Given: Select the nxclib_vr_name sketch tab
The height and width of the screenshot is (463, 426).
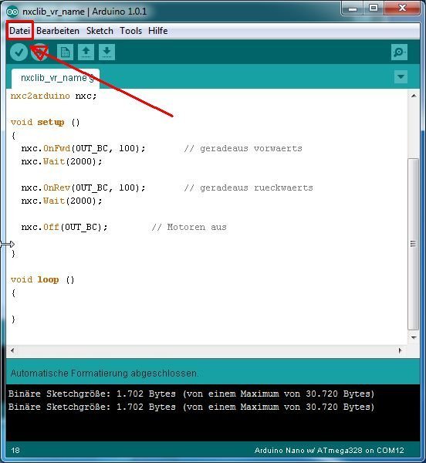Looking at the screenshot, I should [x=56, y=78].
